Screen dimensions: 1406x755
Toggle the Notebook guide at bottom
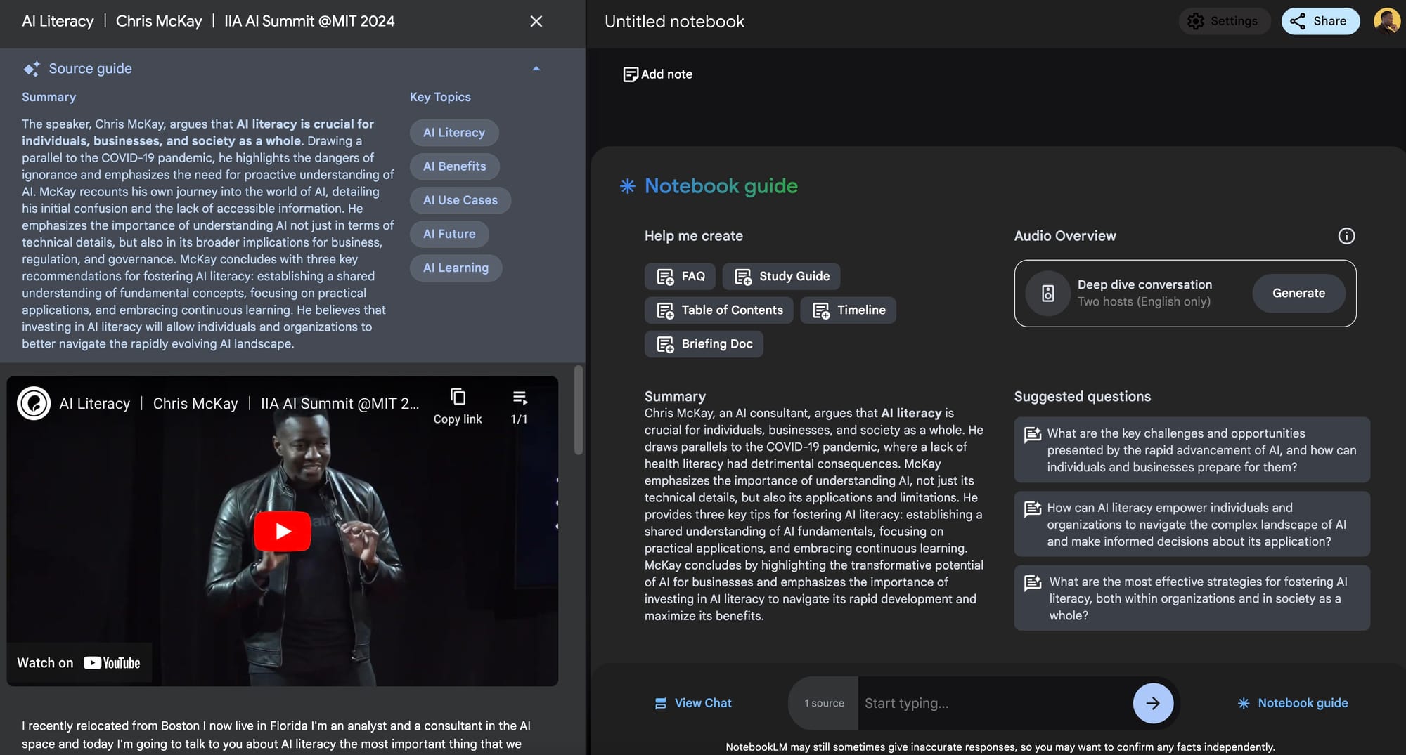click(1293, 703)
